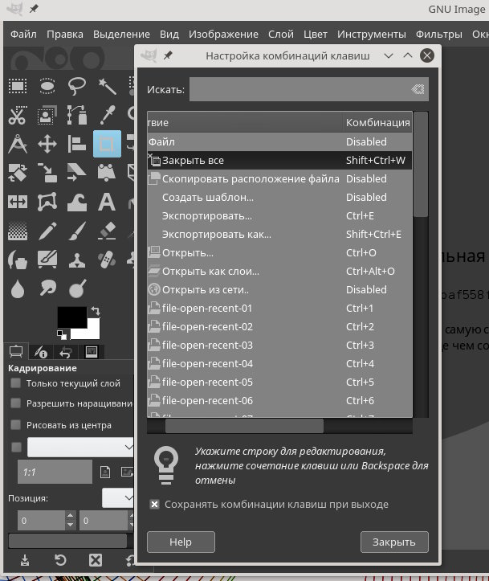Viewport: 489px width, 581px height.
Task: Select the Rotate tool
Action: tap(18, 173)
